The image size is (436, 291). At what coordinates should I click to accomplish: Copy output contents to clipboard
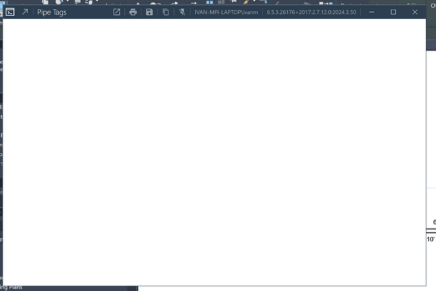[x=166, y=12]
